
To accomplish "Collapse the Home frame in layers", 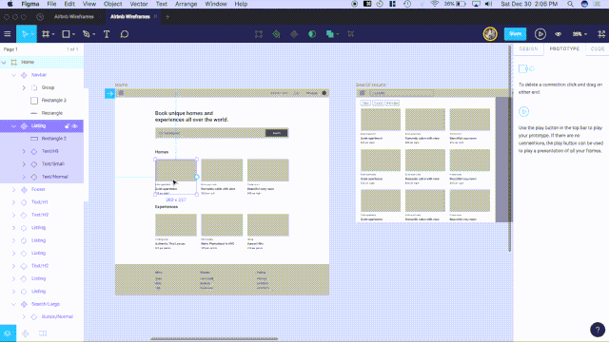I will pos(4,62).
